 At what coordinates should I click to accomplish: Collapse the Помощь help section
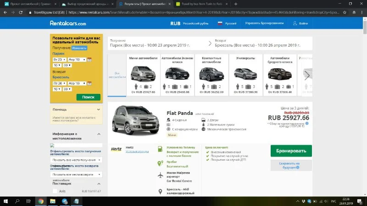(x=99, y=110)
